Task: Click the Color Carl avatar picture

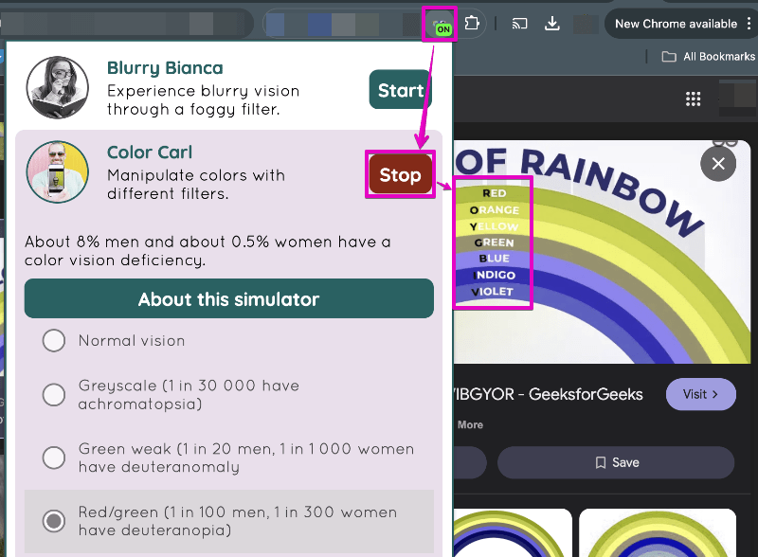Action: point(58,172)
